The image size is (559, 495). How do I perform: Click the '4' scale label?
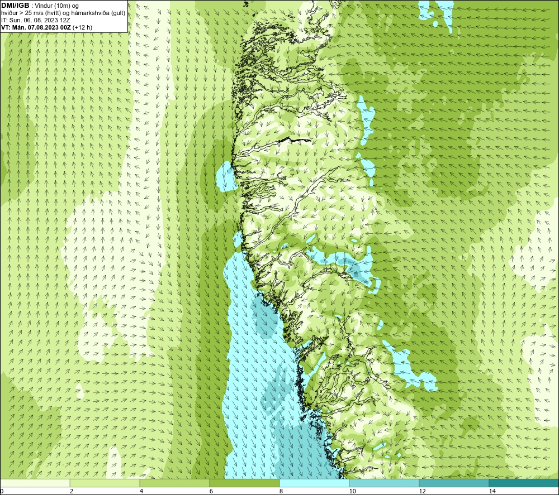(x=141, y=492)
